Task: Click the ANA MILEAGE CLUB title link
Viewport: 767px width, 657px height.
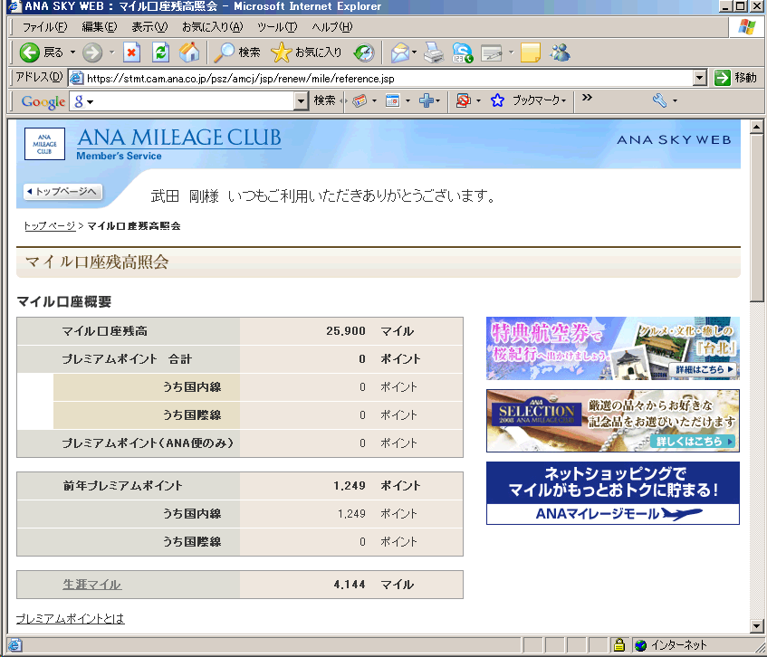Action: [179, 138]
